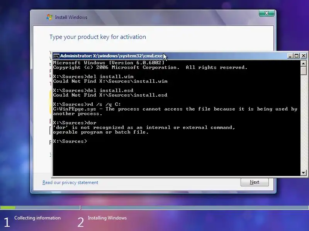Image resolution: width=309 pixels, height=231 pixels.
Task: Open the Read our privacy statement link
Action: point(70,182)
